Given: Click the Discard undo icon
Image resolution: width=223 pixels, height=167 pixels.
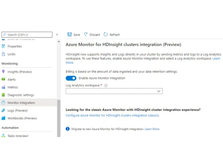Looking at the screenshot, I should [86, 34].
